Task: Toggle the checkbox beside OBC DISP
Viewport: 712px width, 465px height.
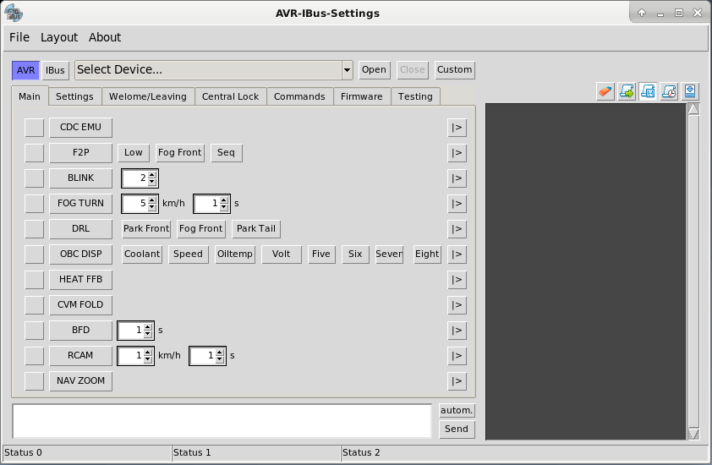Action: tap(34, 254)
